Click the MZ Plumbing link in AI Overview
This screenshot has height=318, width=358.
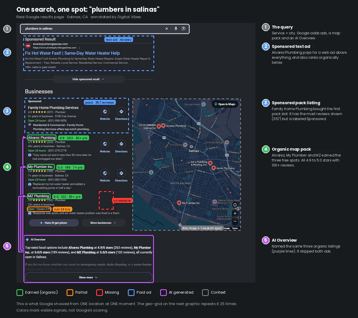click(x=86, y=253)
